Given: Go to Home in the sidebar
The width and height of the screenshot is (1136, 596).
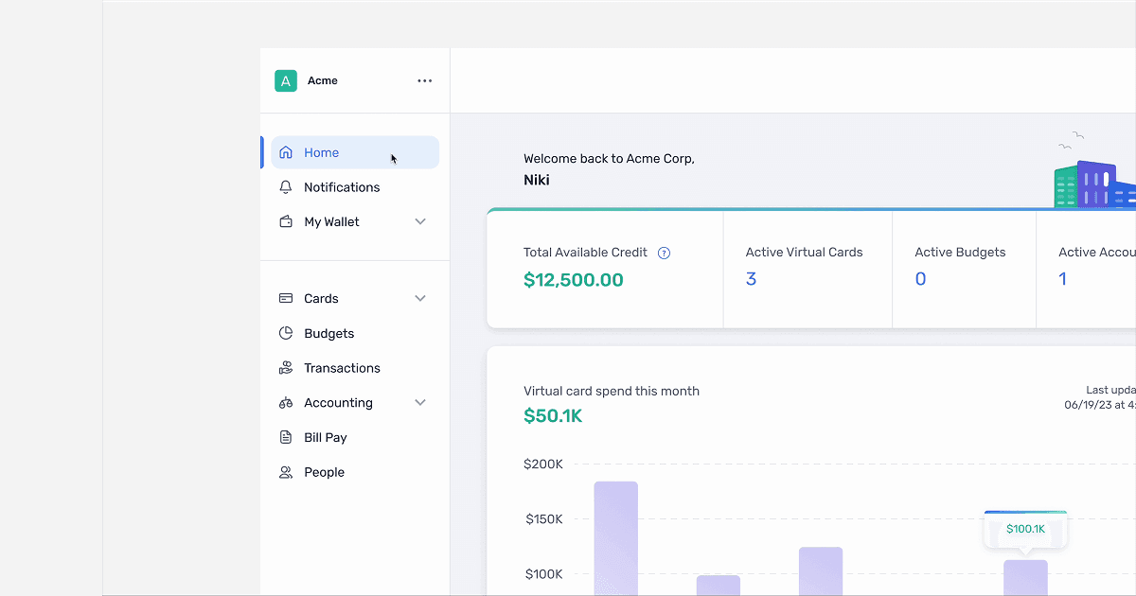Looking at the screenshot, I should (355, 152).
